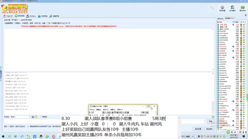
Task: Select the 房间用户(67) tab
Action: point(230,18)
